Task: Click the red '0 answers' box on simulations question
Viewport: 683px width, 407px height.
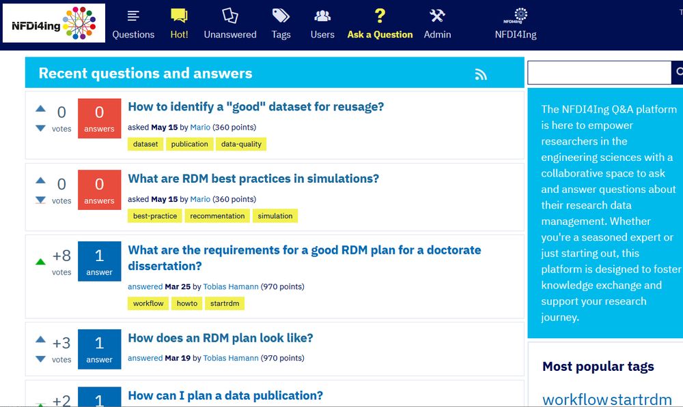Action: pyautogui.click(x=99, y=190)
